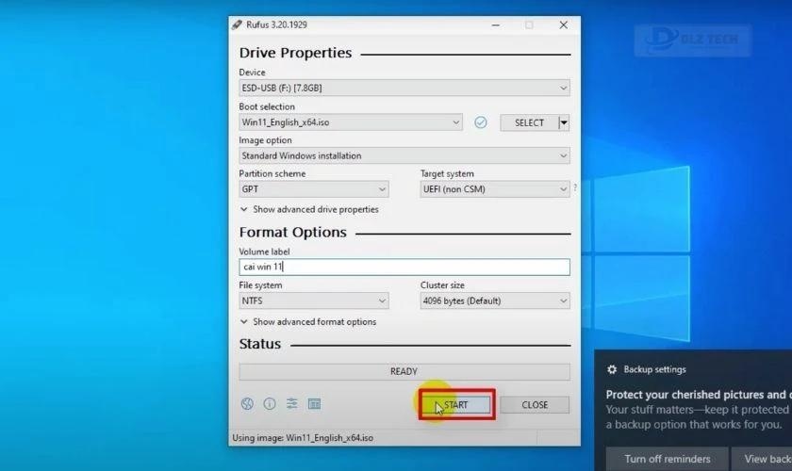Minimize the Rufus window
Viewport: 792px width, 471px height.
coord(496,24)
